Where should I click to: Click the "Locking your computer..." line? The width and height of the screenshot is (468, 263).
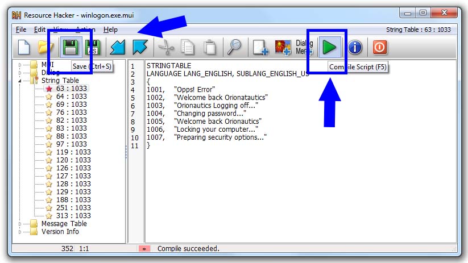[216, 130]
